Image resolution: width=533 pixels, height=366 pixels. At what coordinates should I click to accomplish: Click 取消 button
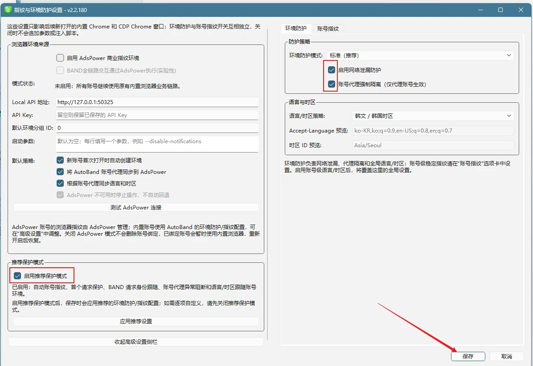pyautogui.click(x=507, y=356)
